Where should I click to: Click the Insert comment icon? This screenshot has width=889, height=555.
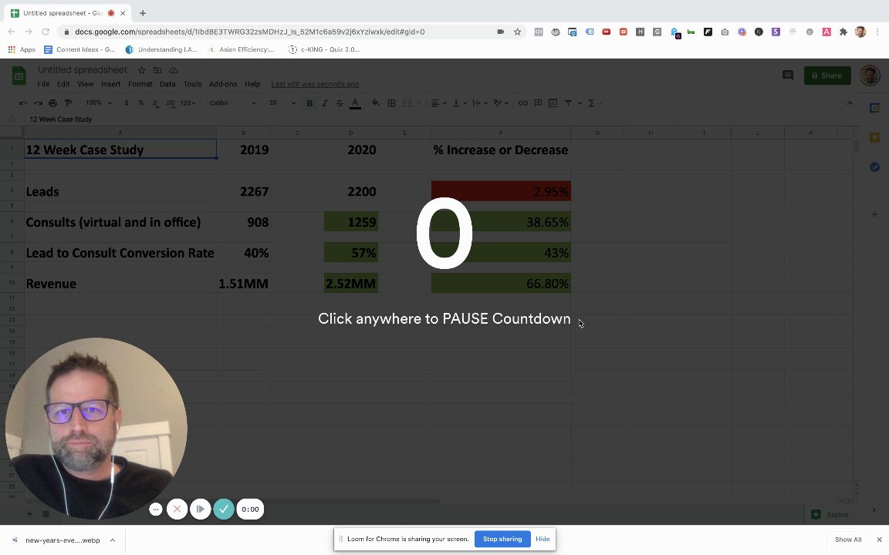(x=538, y=103)
